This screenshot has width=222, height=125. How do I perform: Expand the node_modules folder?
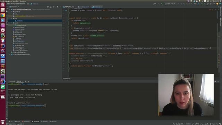[x=11, y=16]
